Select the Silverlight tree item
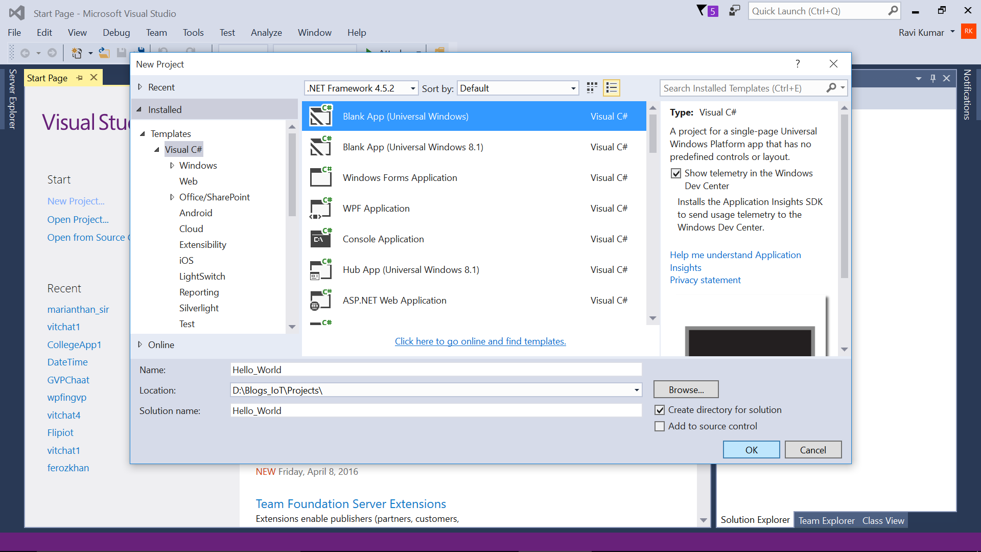981x552 pixels. pos(199,308)
